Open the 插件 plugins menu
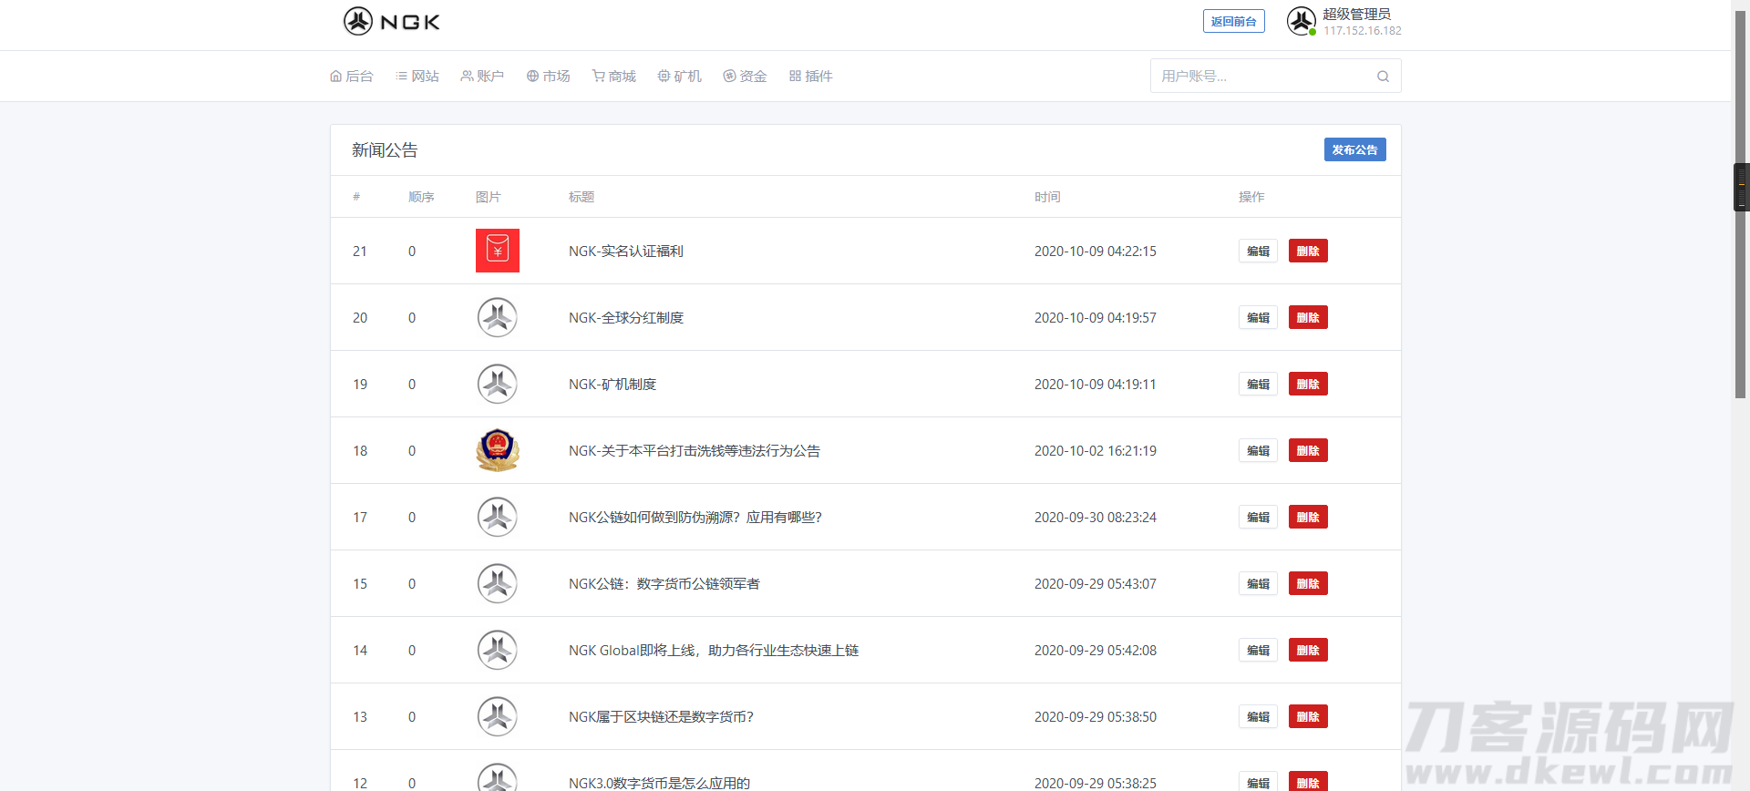The height and width of the screenshot is (791, 1750). [811, 77]
